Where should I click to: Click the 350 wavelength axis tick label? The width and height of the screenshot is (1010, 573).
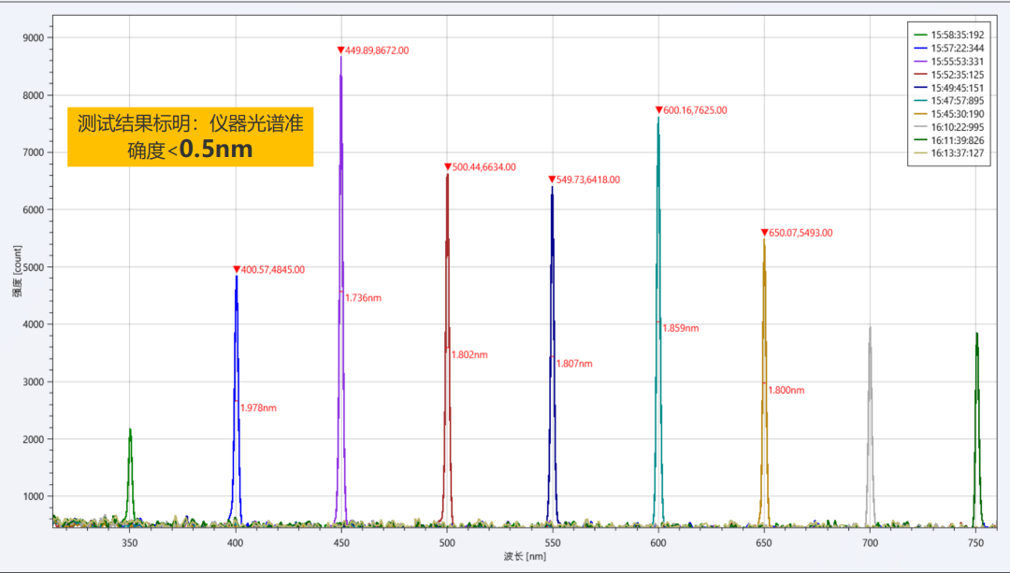[x=129, y=543]
